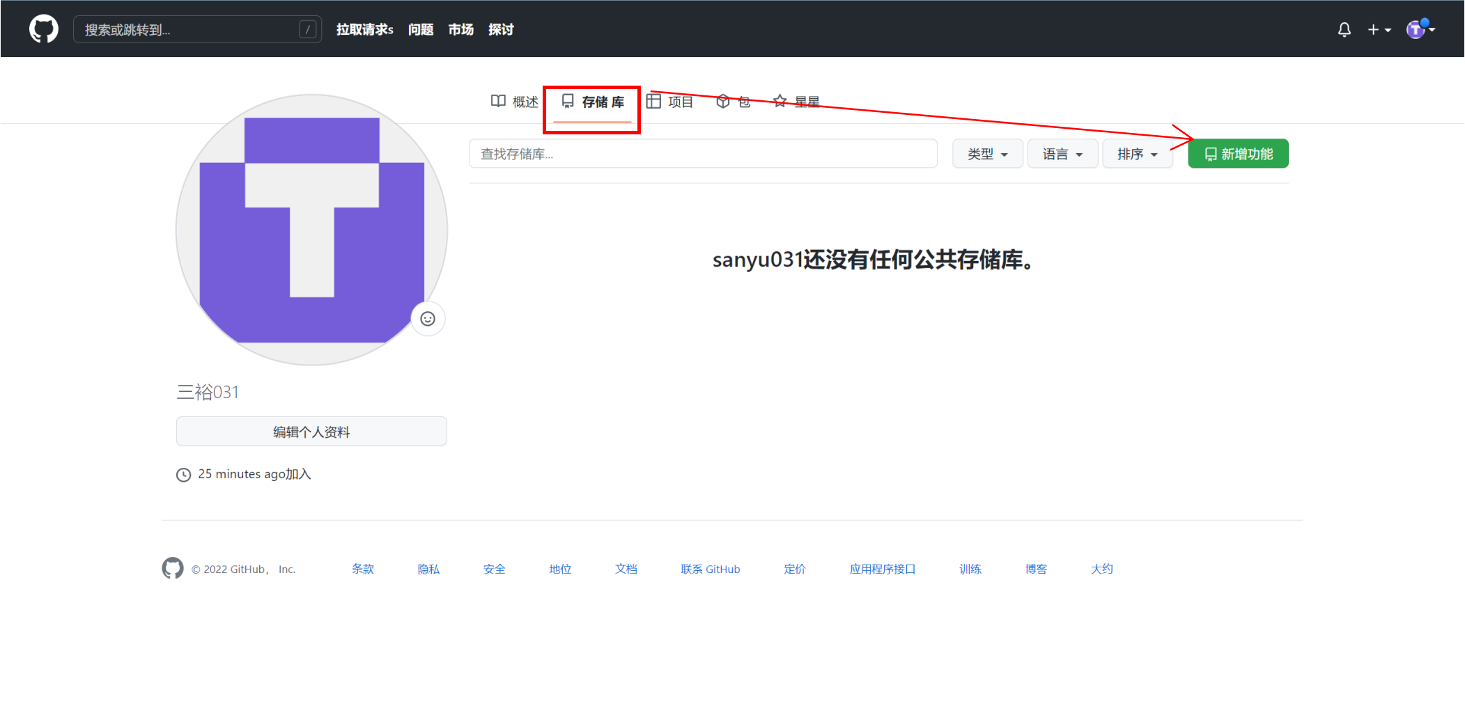The width and height of the screenshot is (1465, 724).
Task: Open the 文档 footer link
Action: (x=626, y=569)
